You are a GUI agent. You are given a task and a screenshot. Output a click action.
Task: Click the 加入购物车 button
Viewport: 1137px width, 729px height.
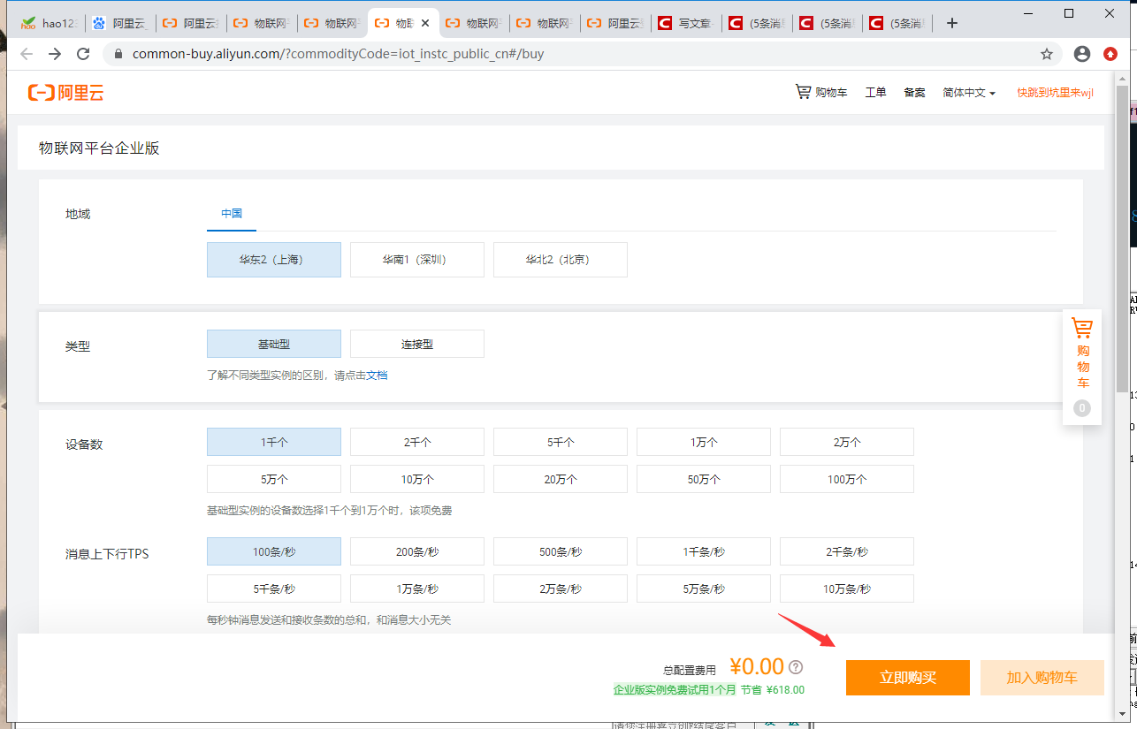pos(1042,678)
